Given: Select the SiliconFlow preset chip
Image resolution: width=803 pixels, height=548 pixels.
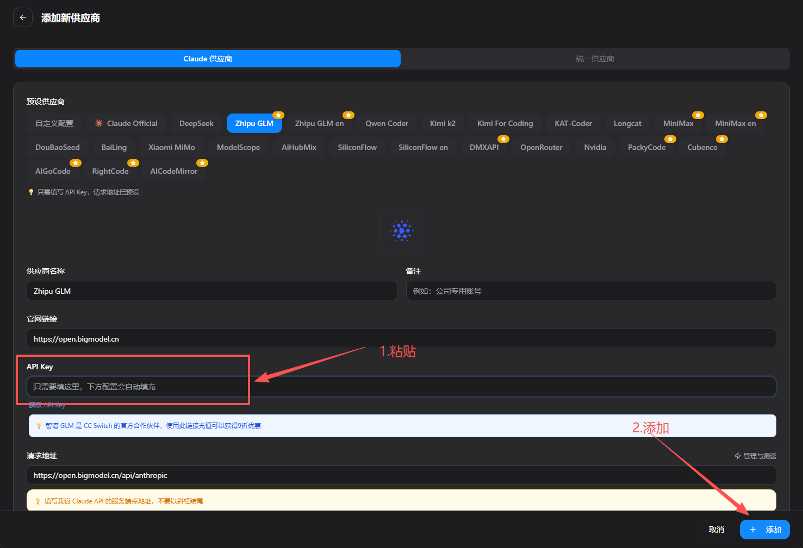Looking at the screenshot, I should [357, 147].
